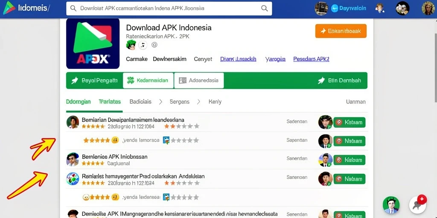Click the Nadiam button
The image size is (437, 218).
point(350,179)
